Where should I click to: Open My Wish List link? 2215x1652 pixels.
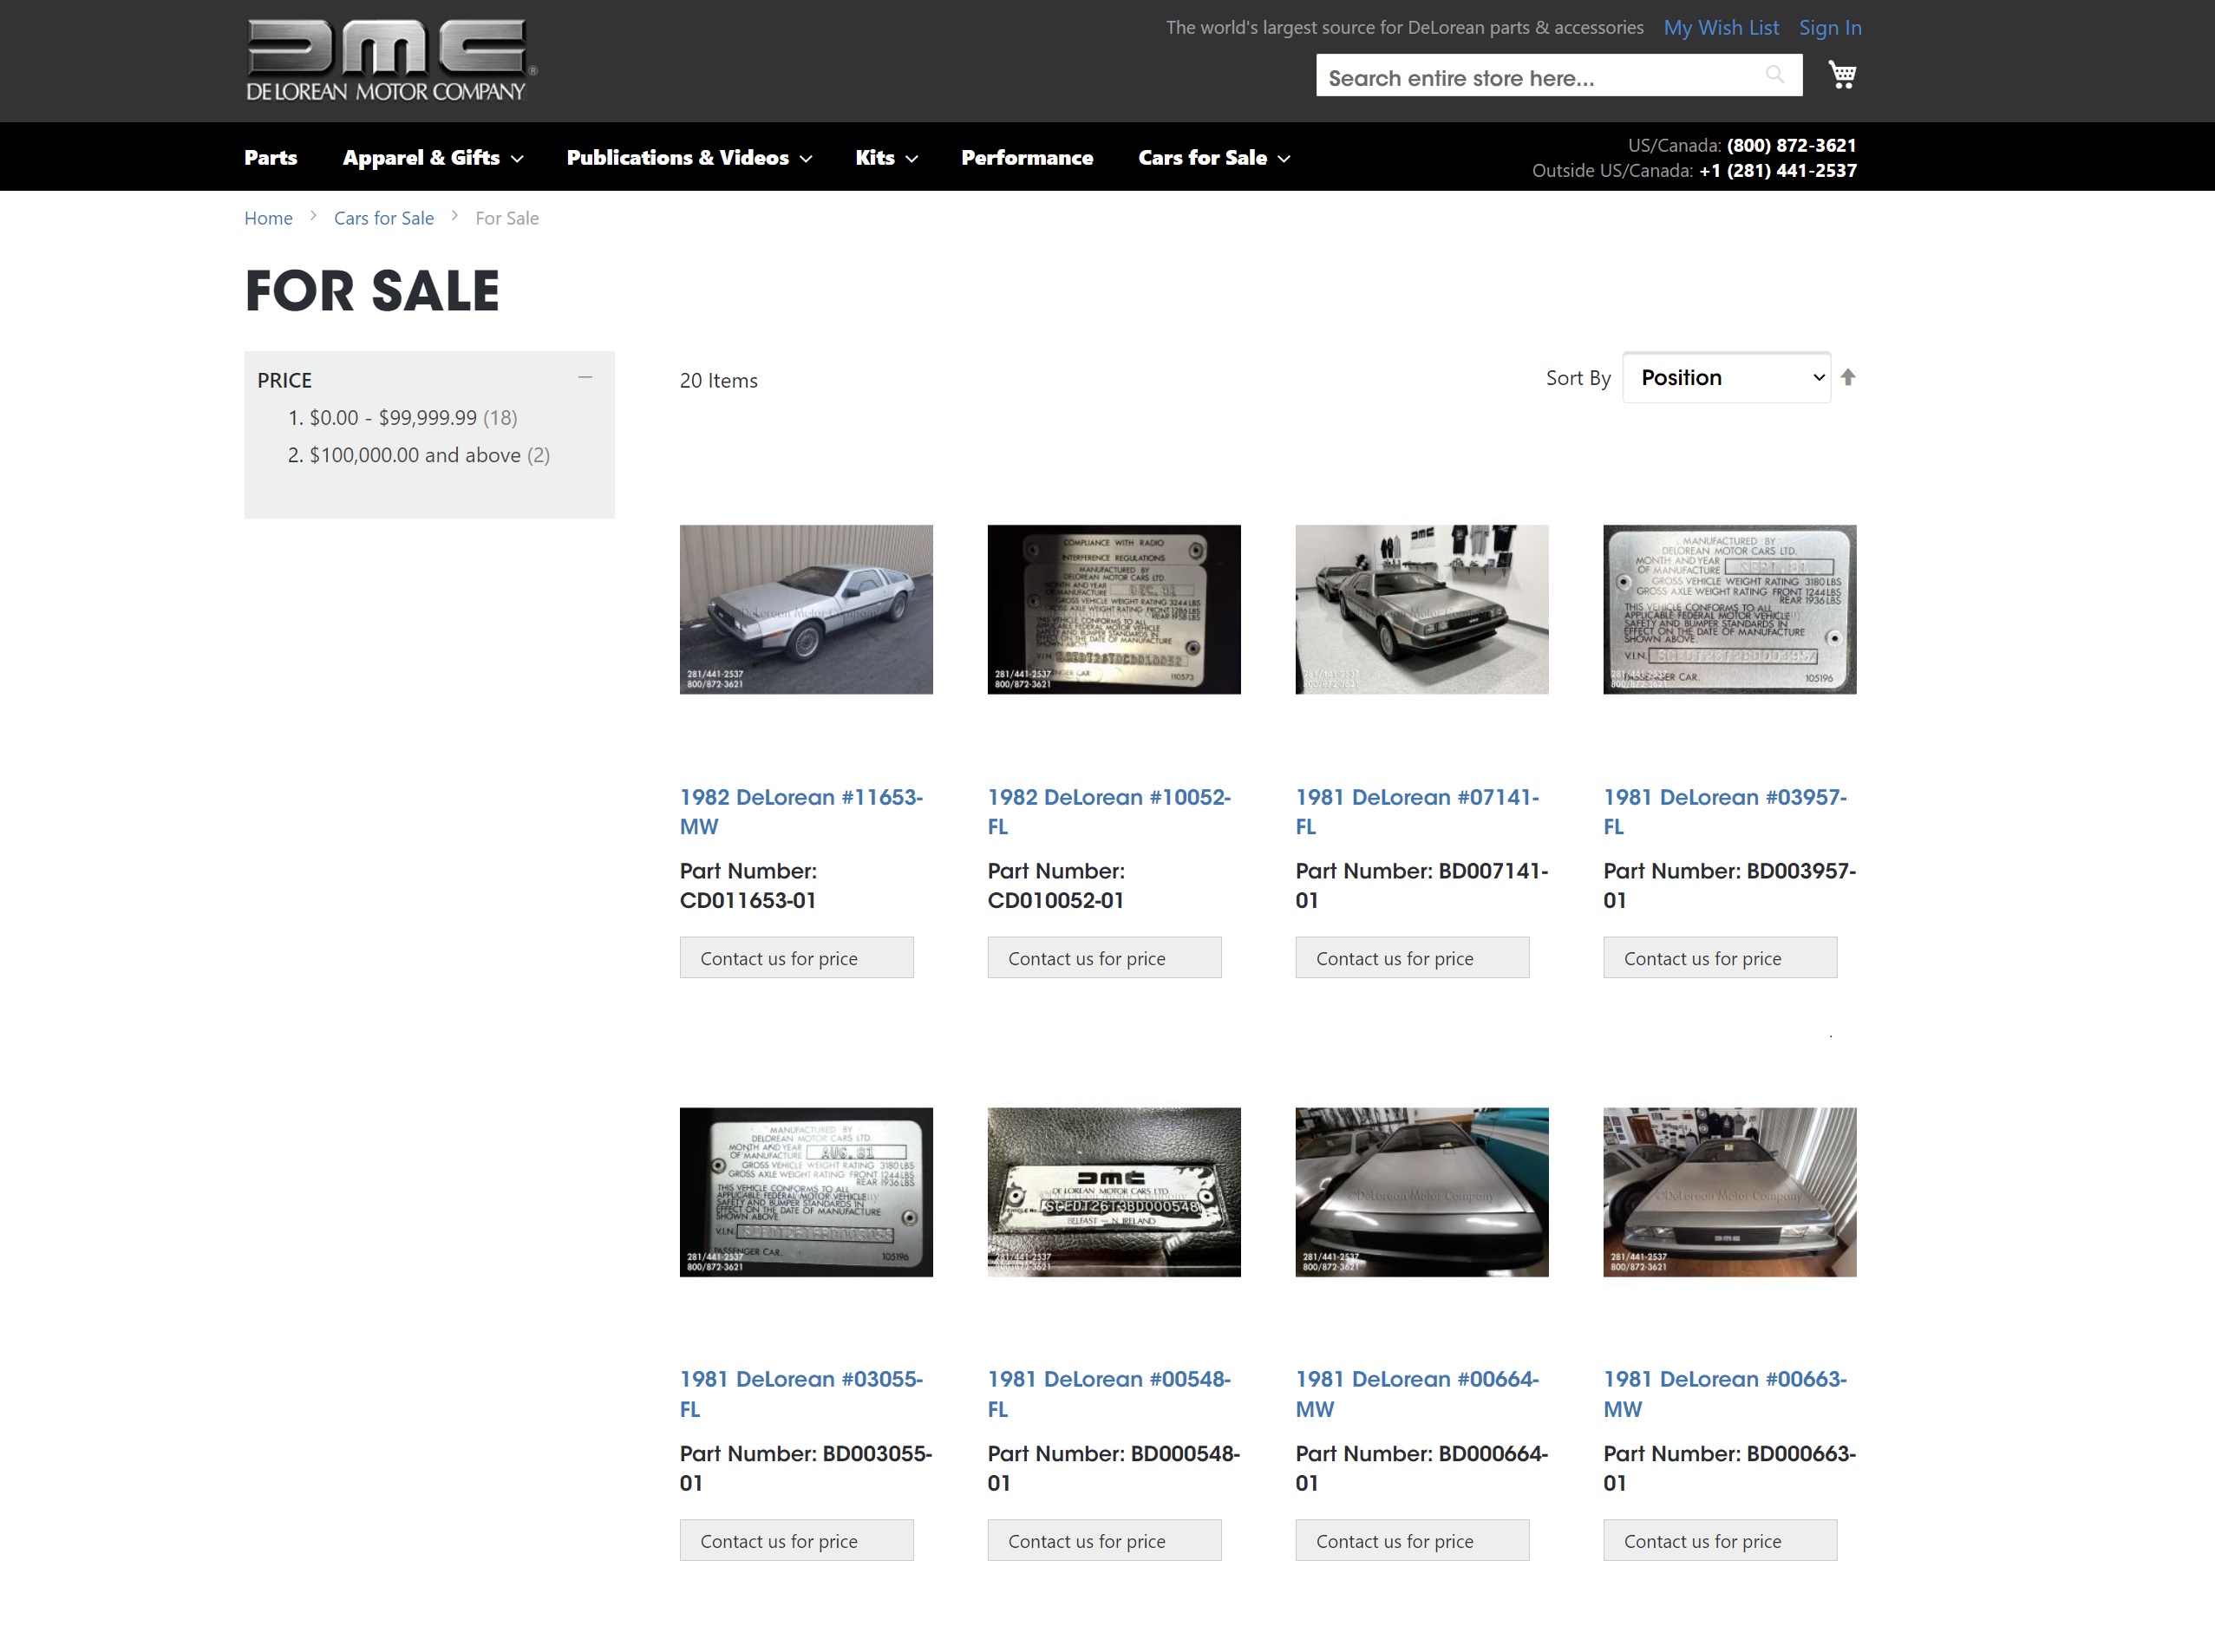tap(1720, 28)
